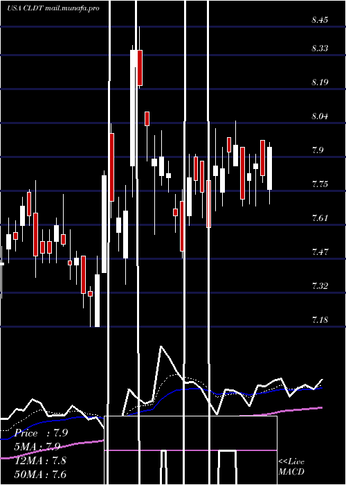Click the '12MA : 7.8' legend text
The image size is (346, 485).
click(40, 461)
